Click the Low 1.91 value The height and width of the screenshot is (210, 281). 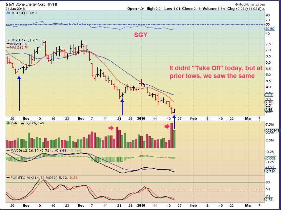point(172,9)
